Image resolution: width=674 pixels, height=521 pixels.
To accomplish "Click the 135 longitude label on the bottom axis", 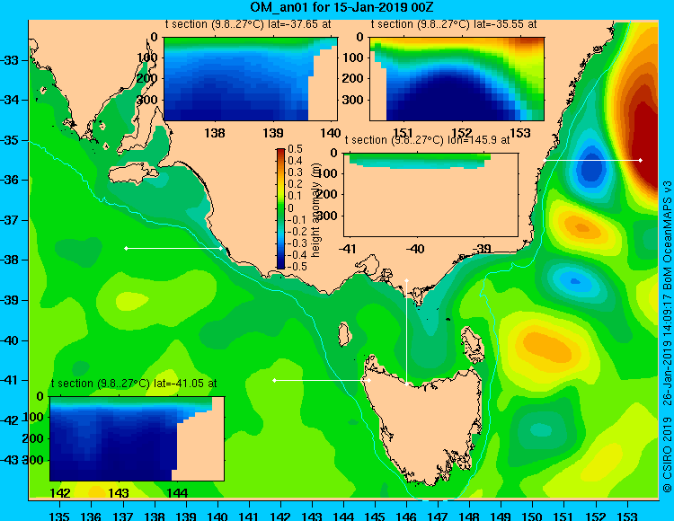I will click(x=59, y=516).
